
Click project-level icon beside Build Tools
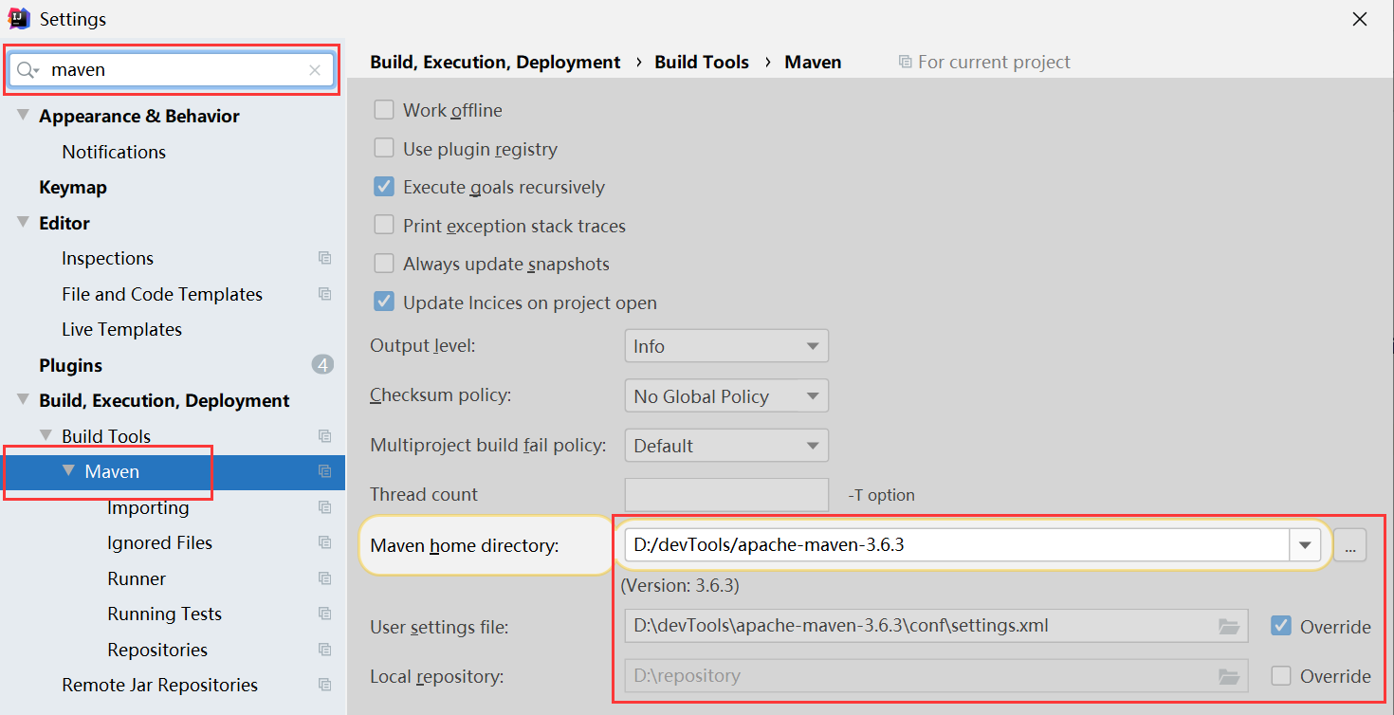coord(325,436)
